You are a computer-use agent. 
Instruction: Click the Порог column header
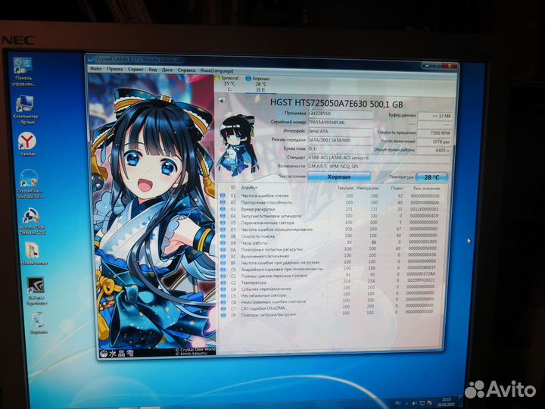[397, 188]
